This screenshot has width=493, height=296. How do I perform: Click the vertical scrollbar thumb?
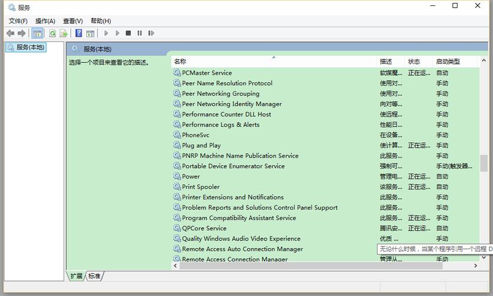click(484, 163)
